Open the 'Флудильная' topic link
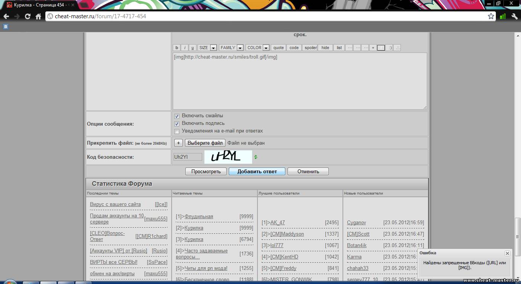Image resolution: width=521 pixels, height=284 pixels. [x=198, y=217]
